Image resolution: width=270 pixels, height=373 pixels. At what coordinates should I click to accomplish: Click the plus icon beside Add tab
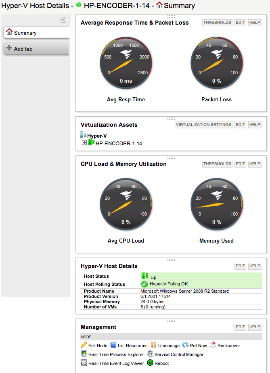(9, 48)
